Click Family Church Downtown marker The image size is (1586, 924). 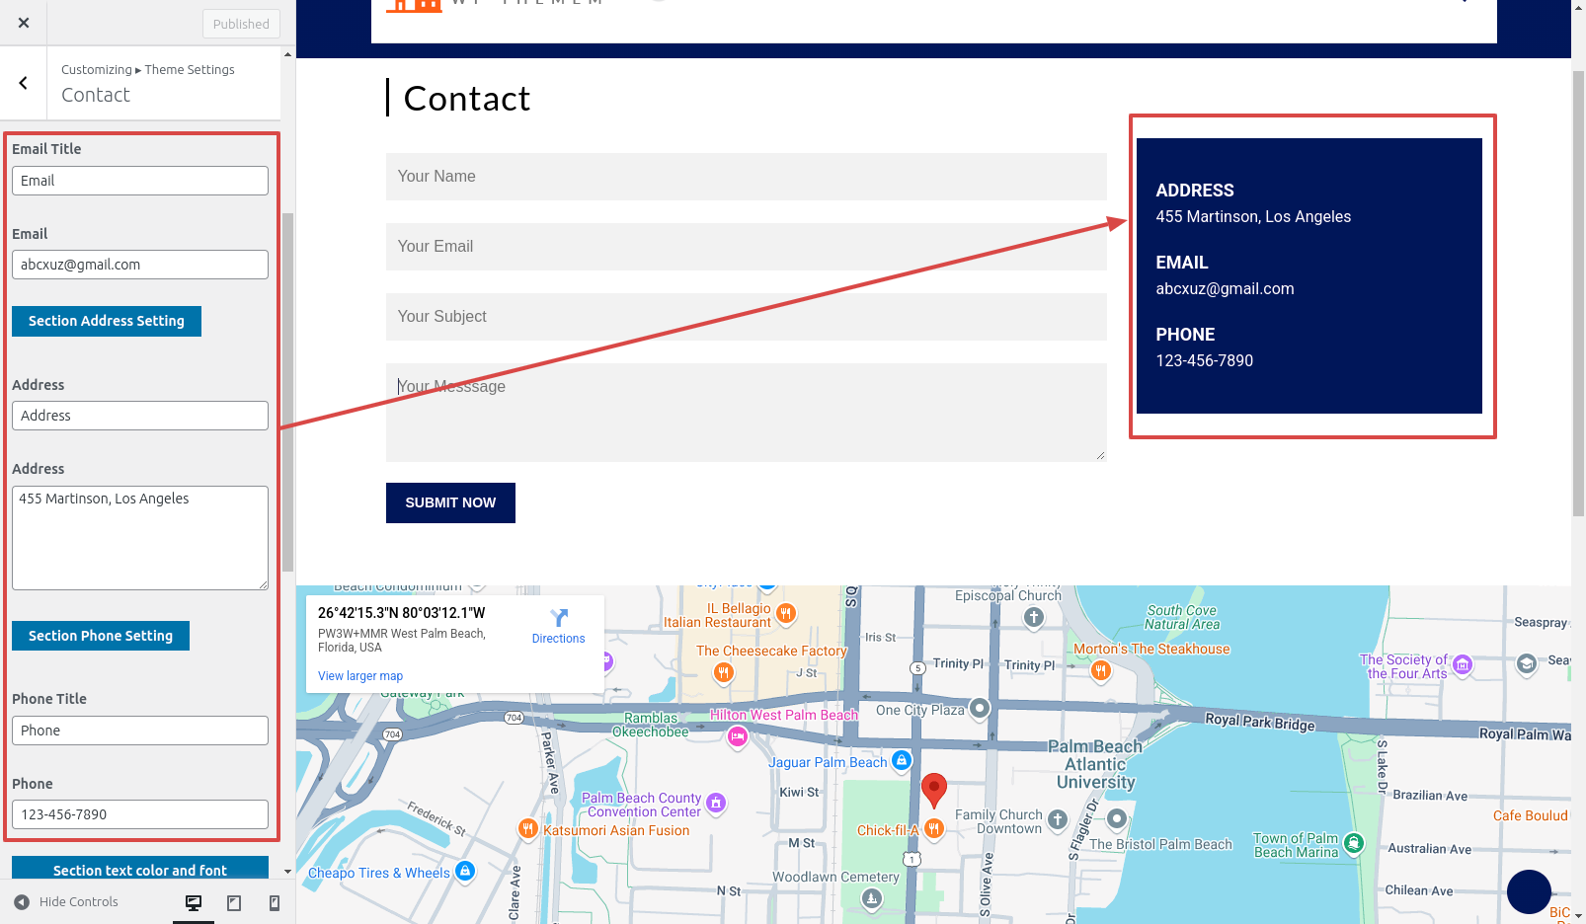[x=1058, y=819]
